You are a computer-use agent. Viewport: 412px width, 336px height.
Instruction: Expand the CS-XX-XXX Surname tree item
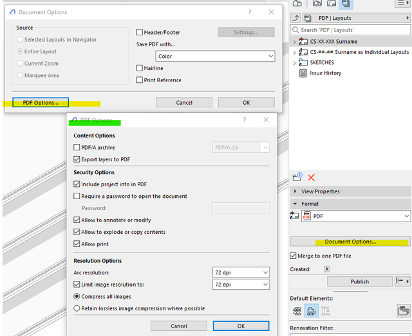[295, 42]
